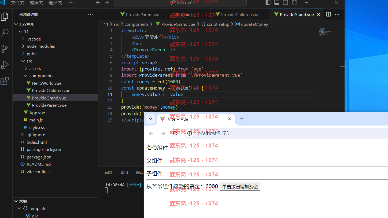The width and height of the screenshot is (388, 218).
Task: Open the .gitignore file
Action: [x=55, y=135]
